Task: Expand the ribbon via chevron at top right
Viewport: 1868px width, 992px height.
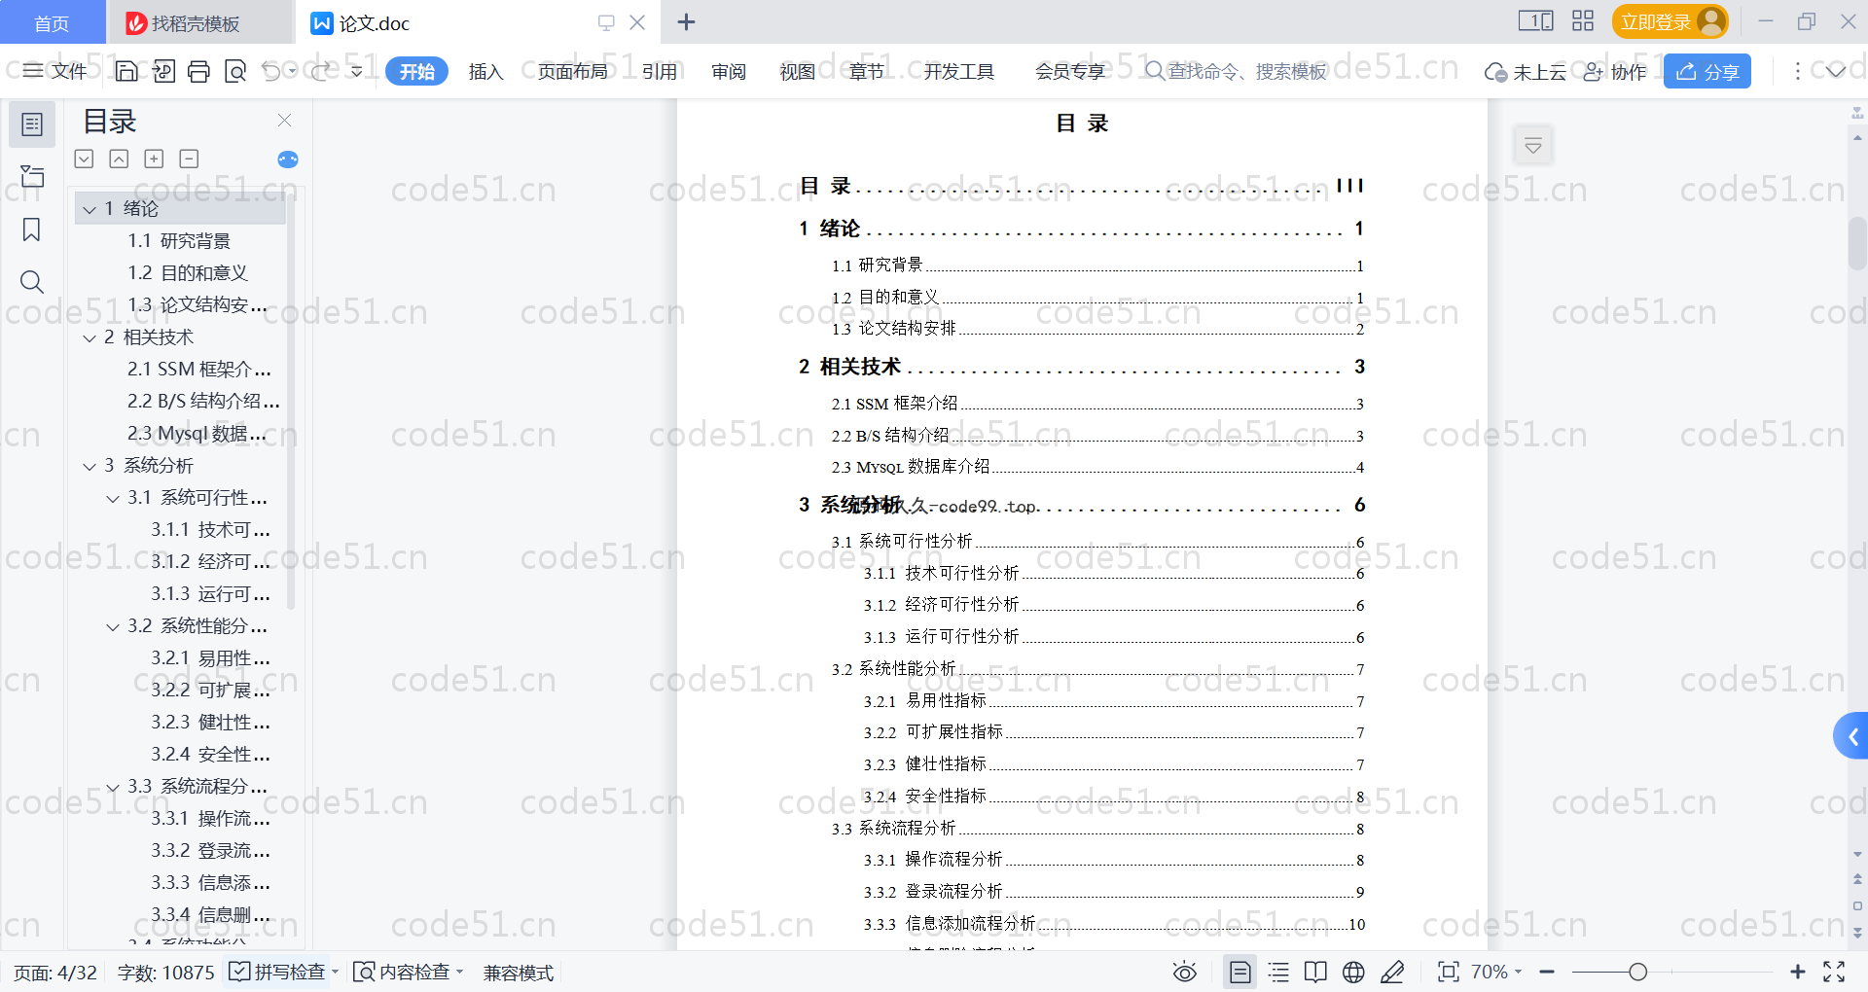Action: pyautogui.click(x=1836, y=71)
